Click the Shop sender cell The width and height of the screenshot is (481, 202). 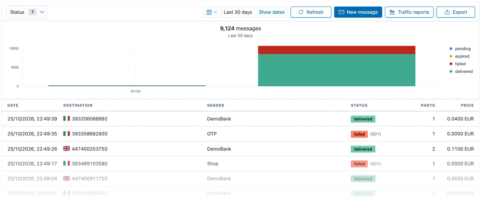(212, 163)
